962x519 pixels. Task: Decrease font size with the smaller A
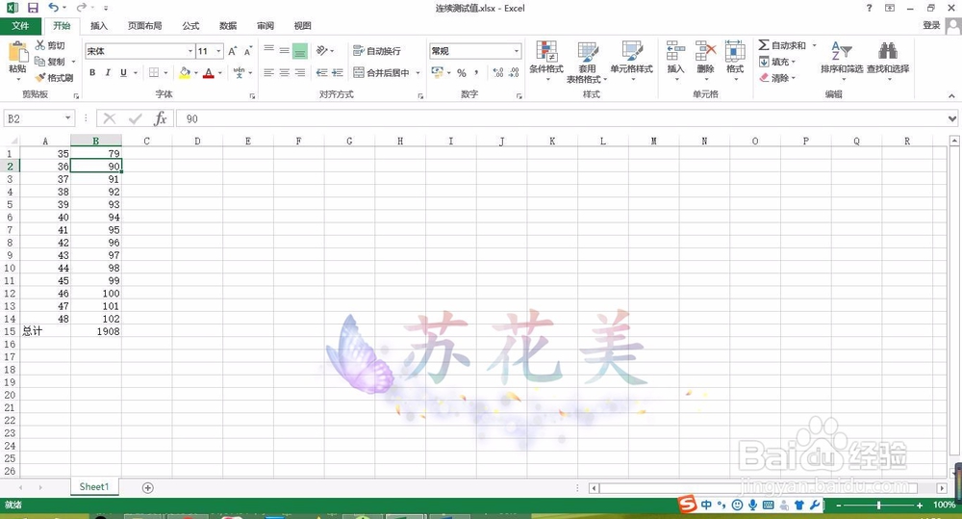click(248, 51)
